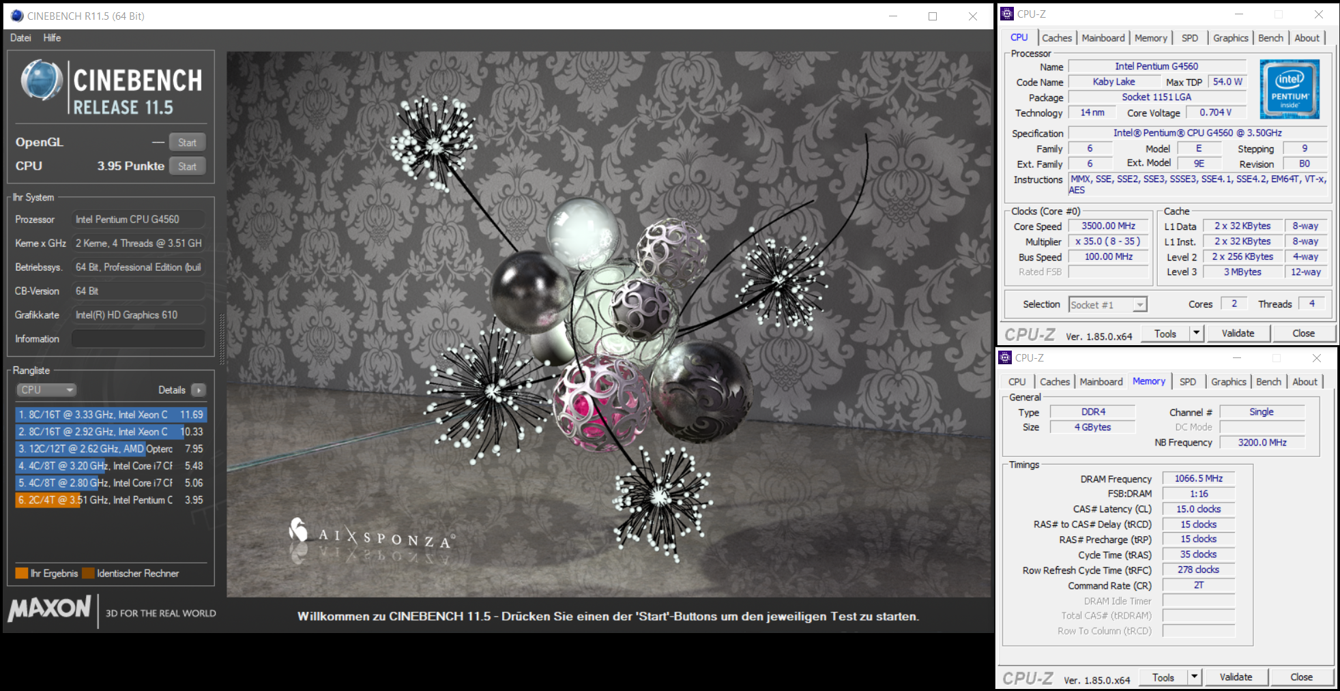The image size is (1340, 691).
Task: Click Validate in top CPU-Z window
Action: [x=1238, y=334]
